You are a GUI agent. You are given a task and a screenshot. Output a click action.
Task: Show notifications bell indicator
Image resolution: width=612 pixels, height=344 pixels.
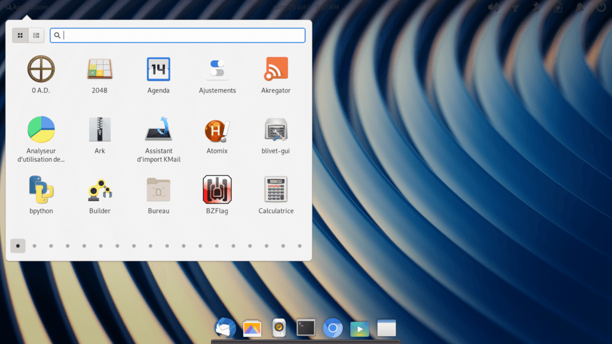pos(580,7)
